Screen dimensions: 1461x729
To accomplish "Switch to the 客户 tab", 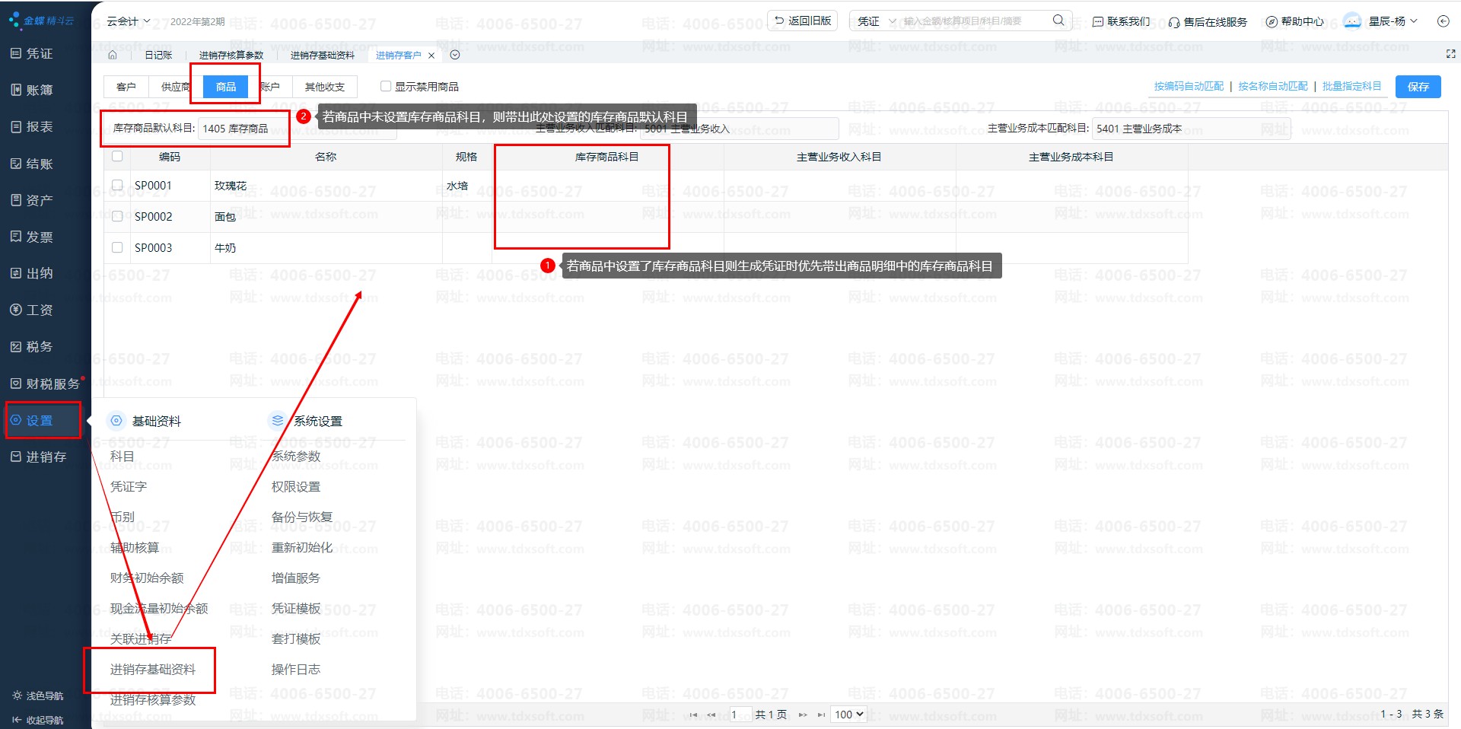I will coord(126,87).
